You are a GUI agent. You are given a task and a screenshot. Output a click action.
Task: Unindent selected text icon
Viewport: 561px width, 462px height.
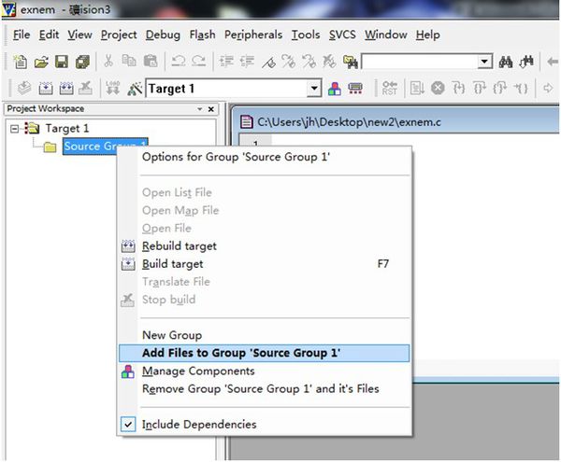[247, 62]
